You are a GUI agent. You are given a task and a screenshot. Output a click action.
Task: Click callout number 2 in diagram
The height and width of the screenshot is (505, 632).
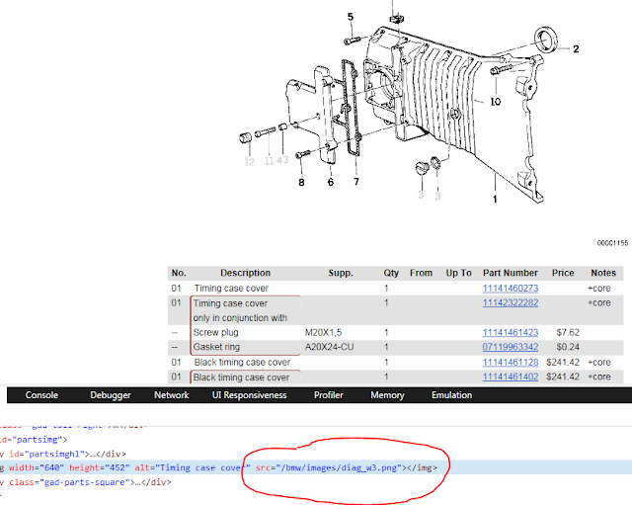(576, 48)
